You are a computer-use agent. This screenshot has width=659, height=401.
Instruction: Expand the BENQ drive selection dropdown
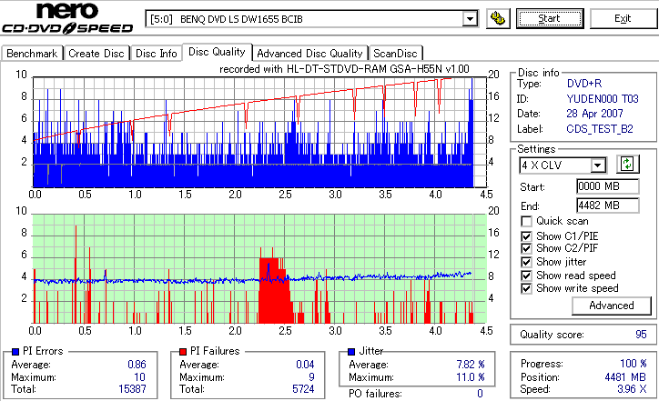pos(470,19)
